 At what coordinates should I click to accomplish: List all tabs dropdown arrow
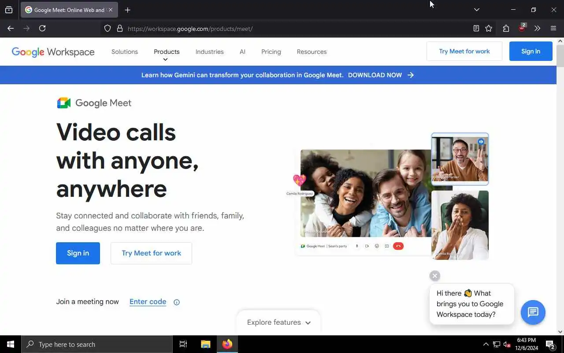click(476, 10)
